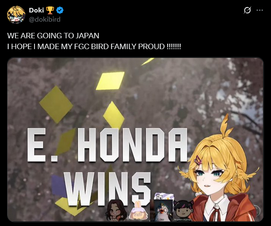This screenshot has width=271, height=226.
Task: Open the three-dot more options menu
Action: [x=260, y=10]
